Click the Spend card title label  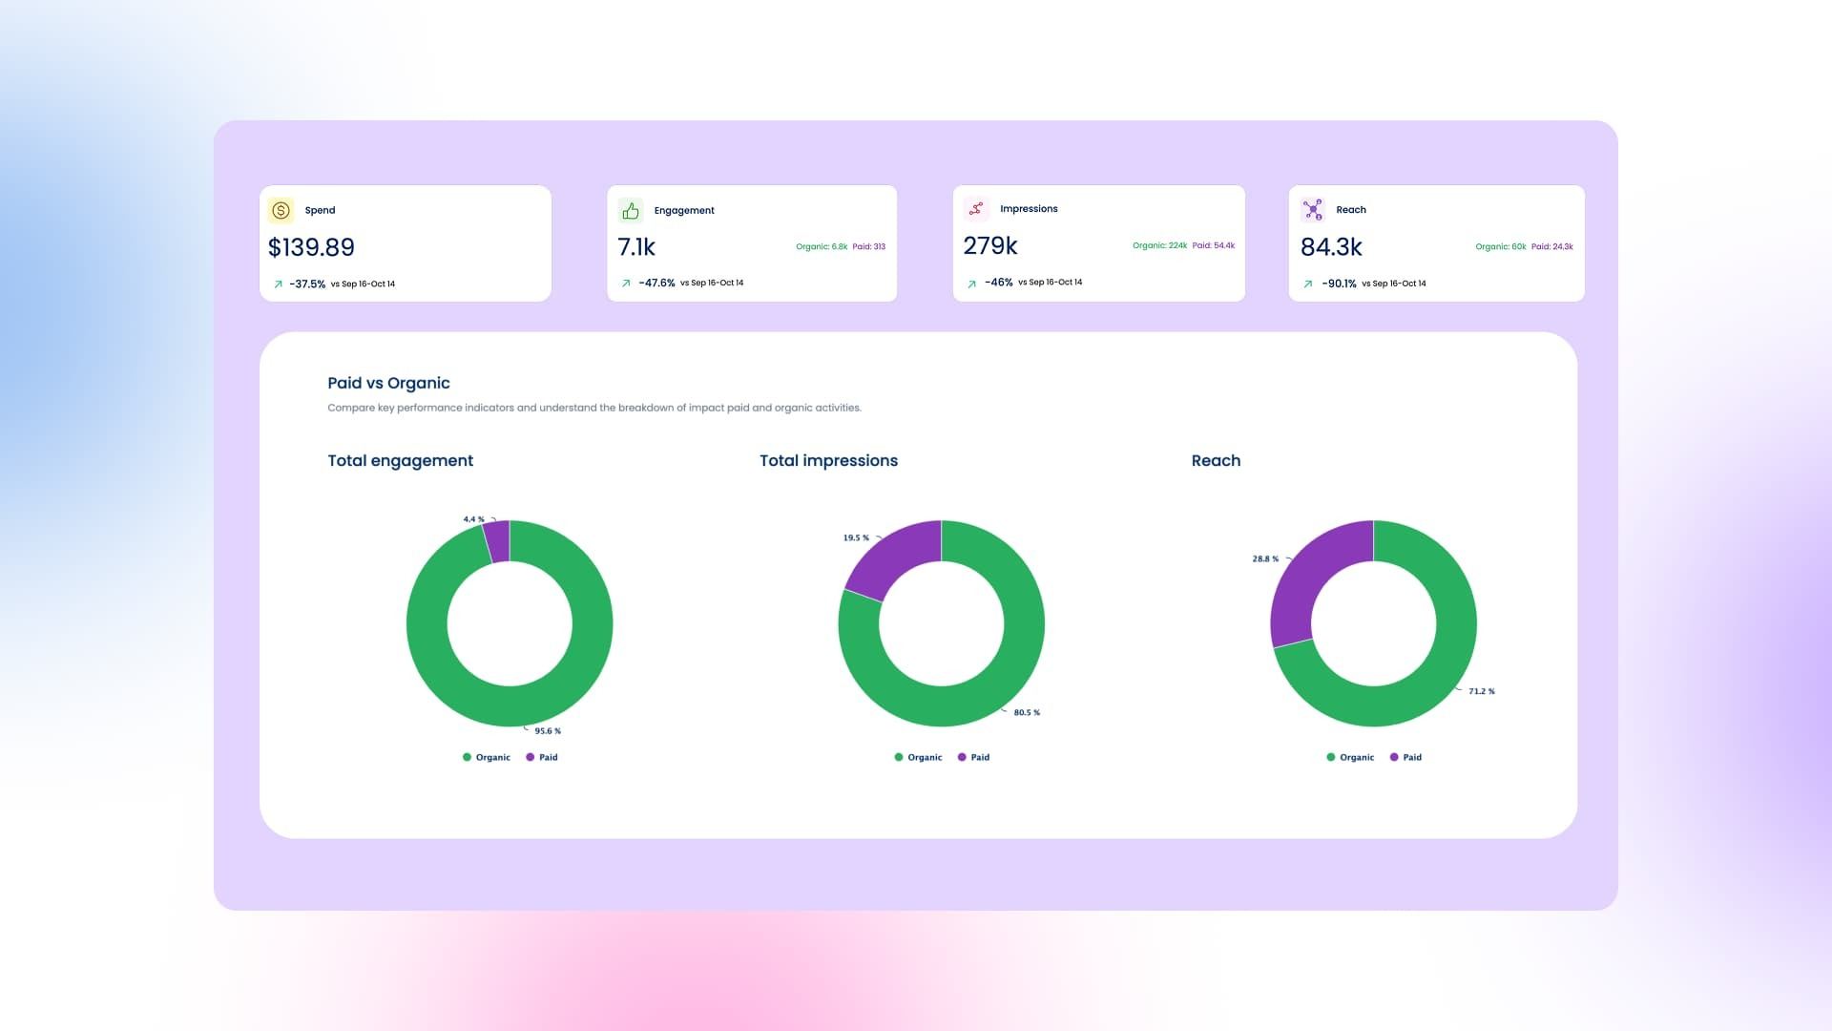coord(320,210)
